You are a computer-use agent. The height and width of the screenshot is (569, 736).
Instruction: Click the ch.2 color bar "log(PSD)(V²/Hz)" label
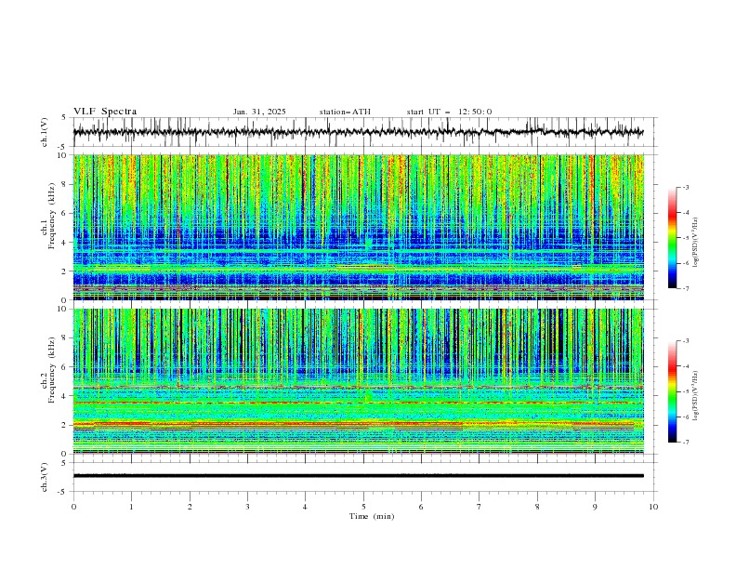tap(695, 396)
